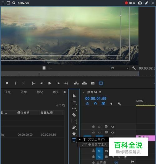This screenshot has width=156, height=164.
Task: Hide track V3 output eye
Action: pyautogui.click(x=113, y=127)
